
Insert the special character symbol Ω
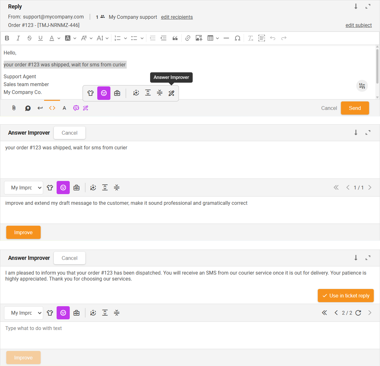pos(237,38)
